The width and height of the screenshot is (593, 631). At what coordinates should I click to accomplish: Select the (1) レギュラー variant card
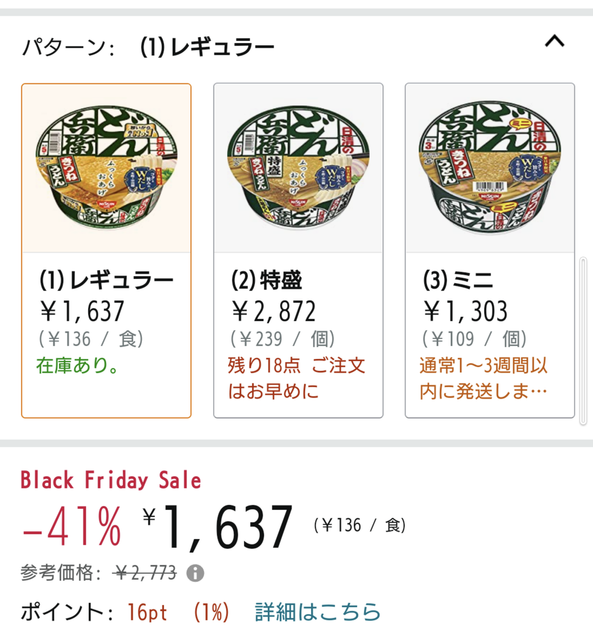click(x=107, y=251)
